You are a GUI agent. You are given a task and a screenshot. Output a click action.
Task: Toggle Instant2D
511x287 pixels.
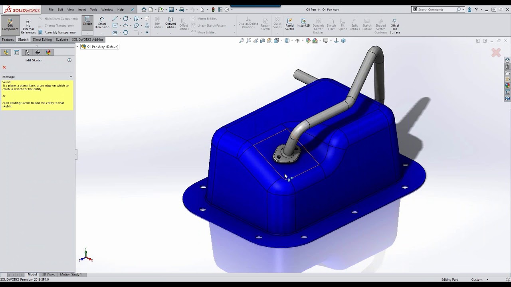click(x=303, y=23)
